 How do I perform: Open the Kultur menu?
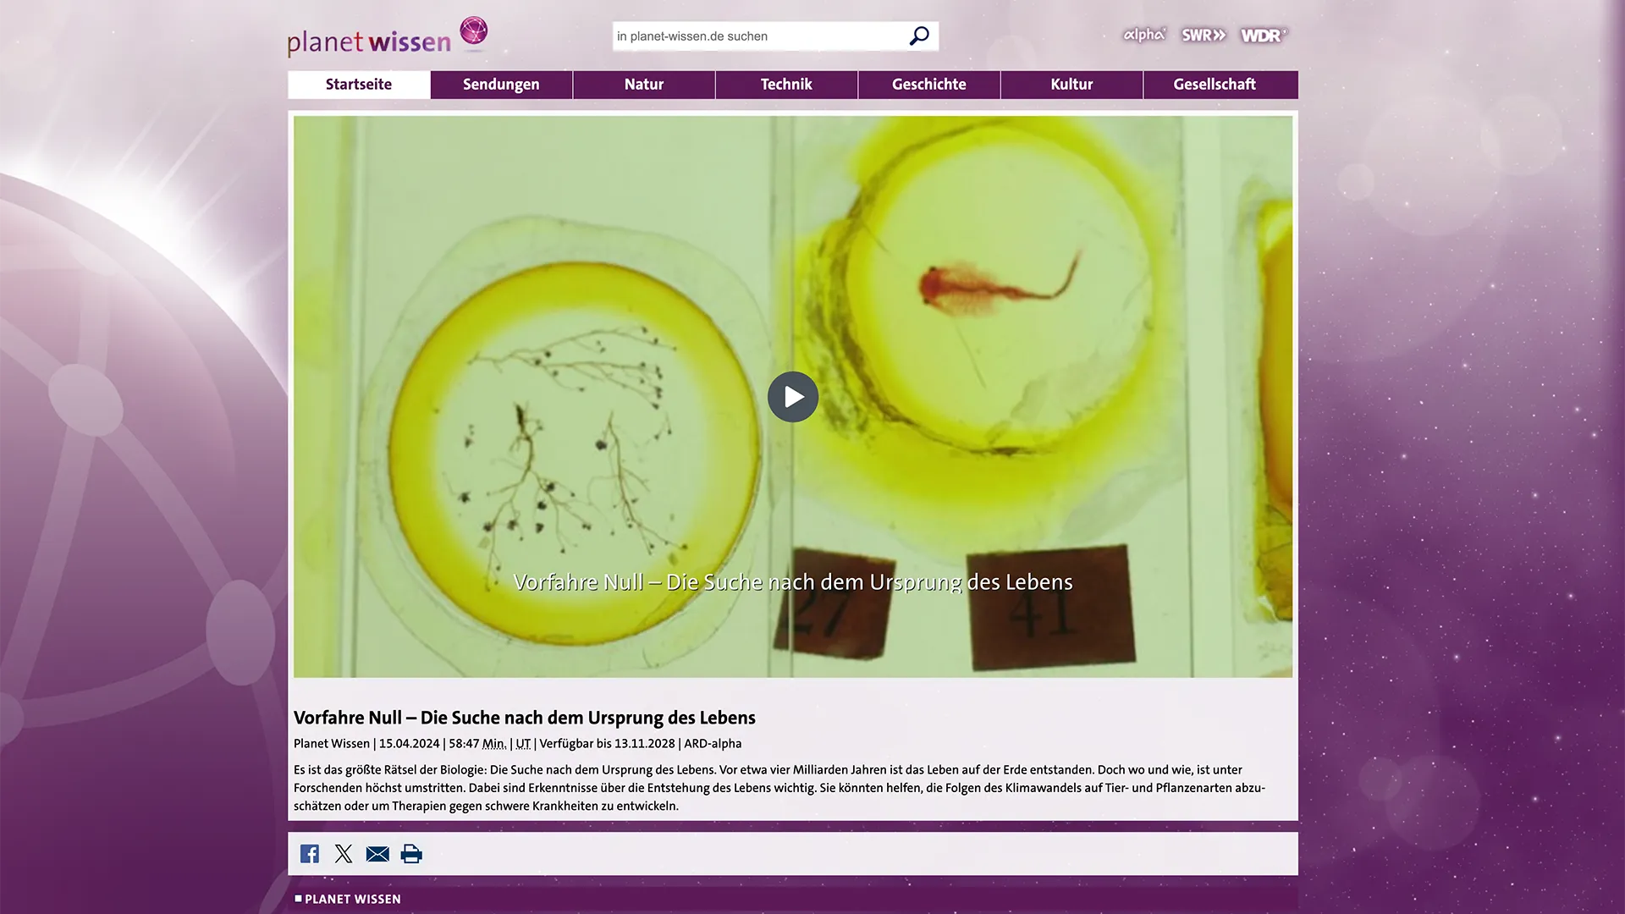pyautogui.click(x=1071, y=85)
